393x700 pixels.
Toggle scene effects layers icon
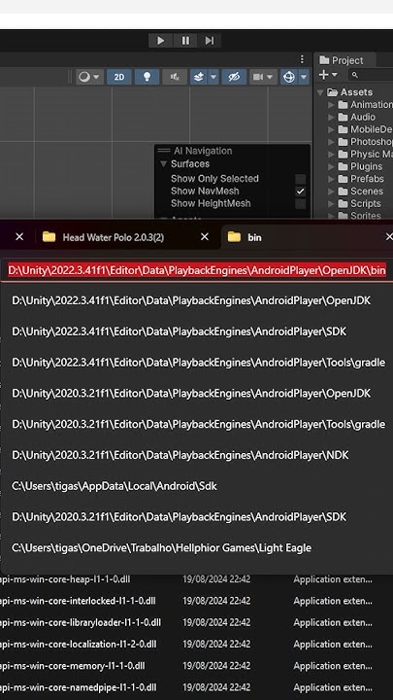click(199, 77)
